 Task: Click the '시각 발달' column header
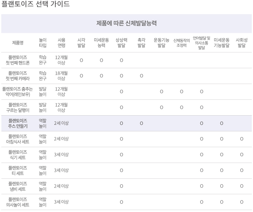[x=81, y=43]
